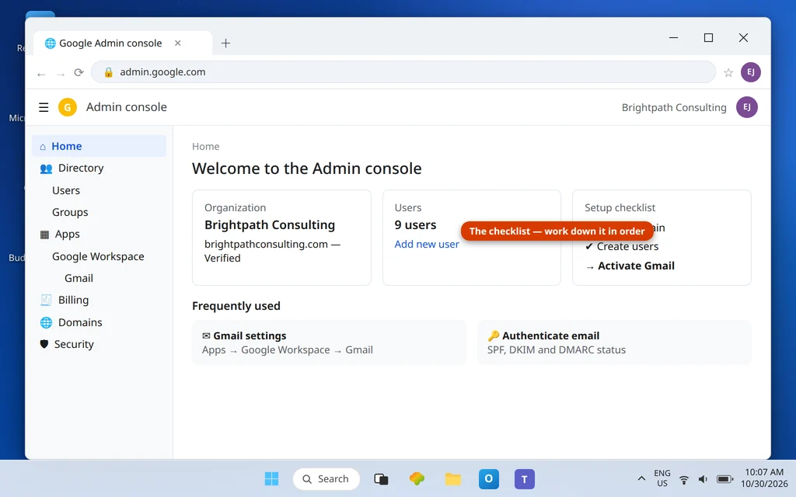Image resolution: width=796 pixels, height=497 pixels.
Task: Close the Google Admin console tab
Action: coord(178,43)
